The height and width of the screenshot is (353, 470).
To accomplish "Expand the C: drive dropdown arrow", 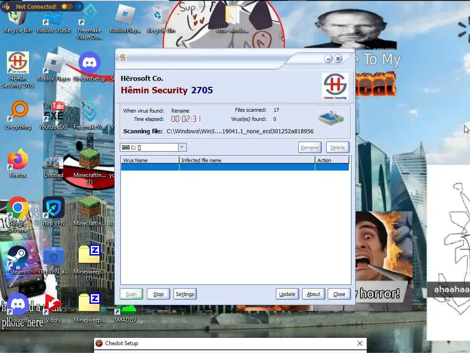I will tap(182, 147).
